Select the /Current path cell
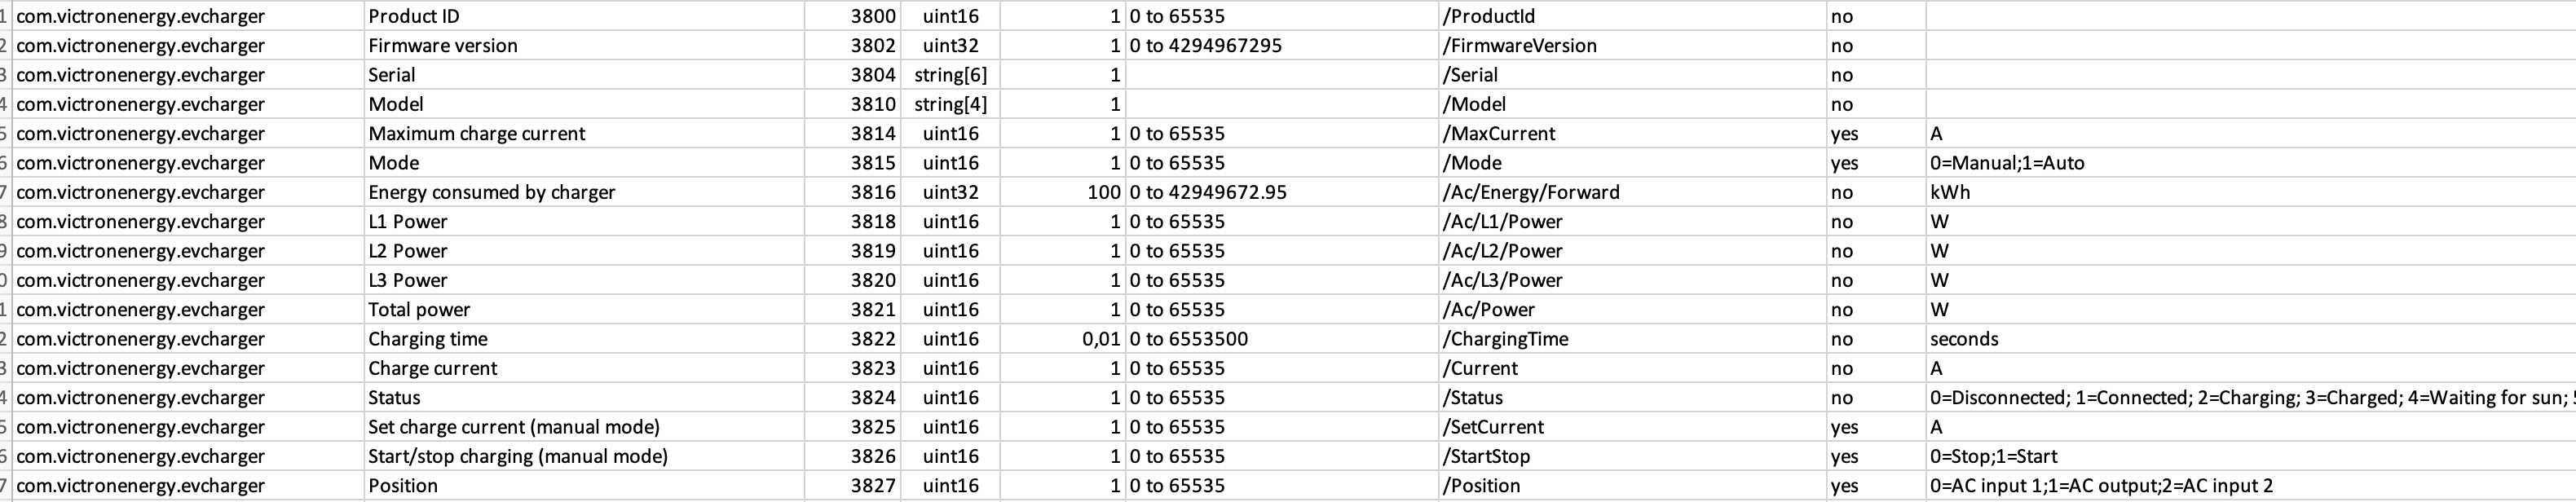Screen dimensions: 2576x502 pyautogui.click(x=1632, y=368)
